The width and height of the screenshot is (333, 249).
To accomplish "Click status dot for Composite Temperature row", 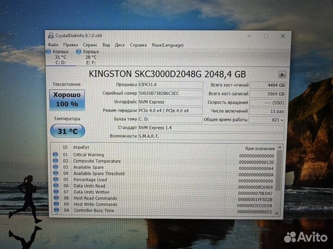I will (55, 160).
